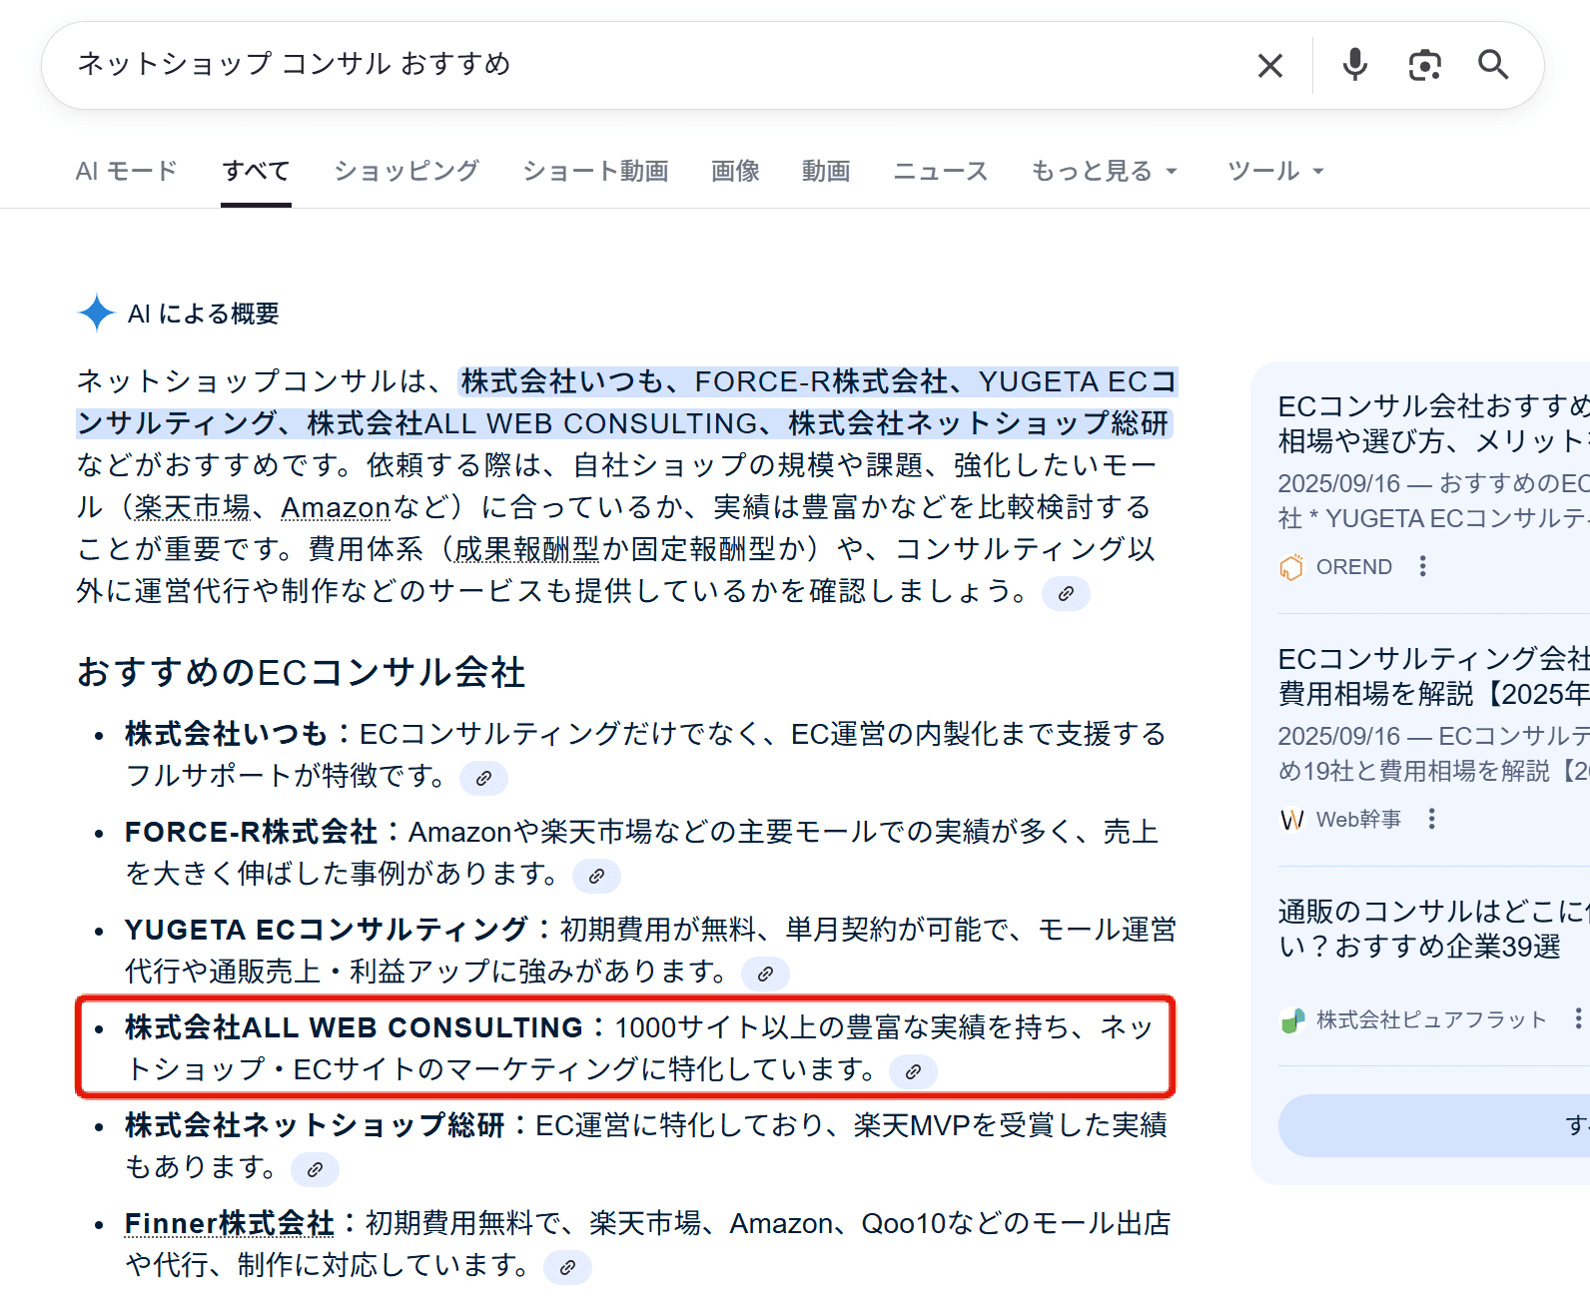Clear the search query with X icon
Screen dimensions: 1590x1308
[x=1269, y=66]
